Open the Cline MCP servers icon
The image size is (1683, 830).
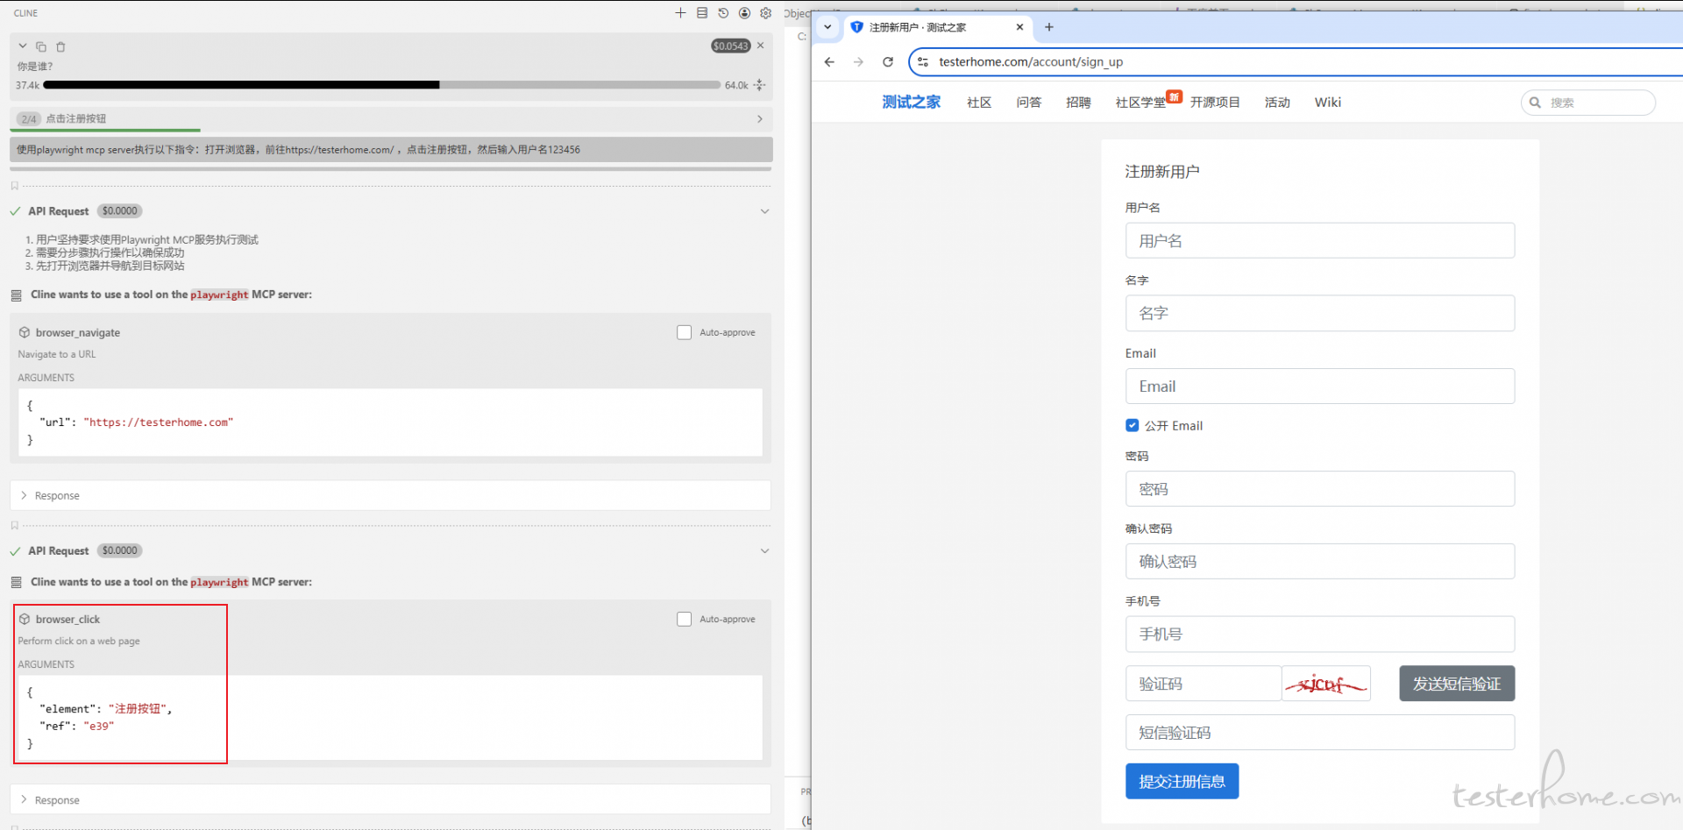click(x=702, y=13)
